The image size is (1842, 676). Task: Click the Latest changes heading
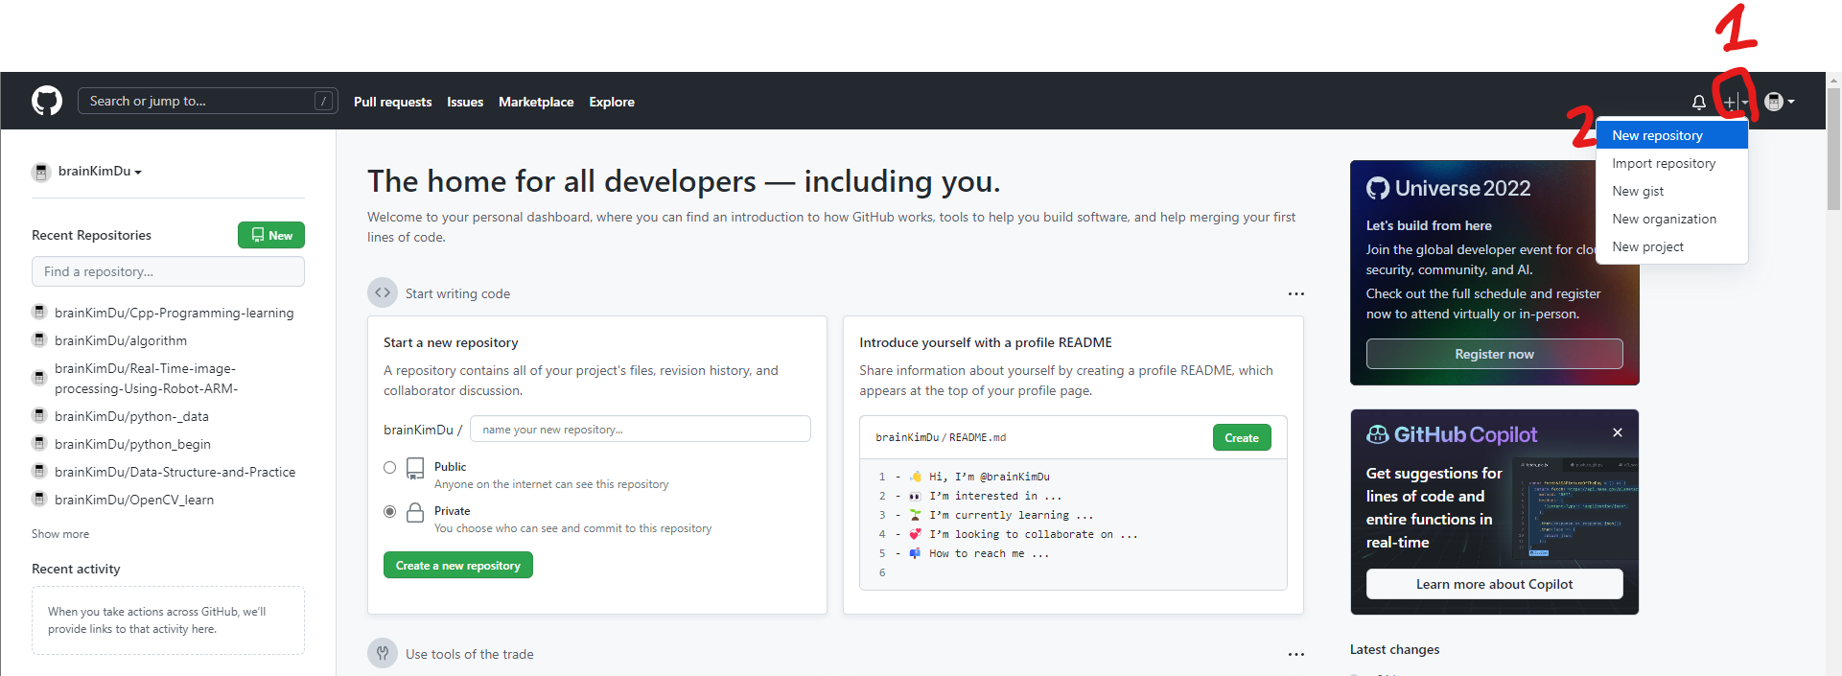pos(1394,649)
